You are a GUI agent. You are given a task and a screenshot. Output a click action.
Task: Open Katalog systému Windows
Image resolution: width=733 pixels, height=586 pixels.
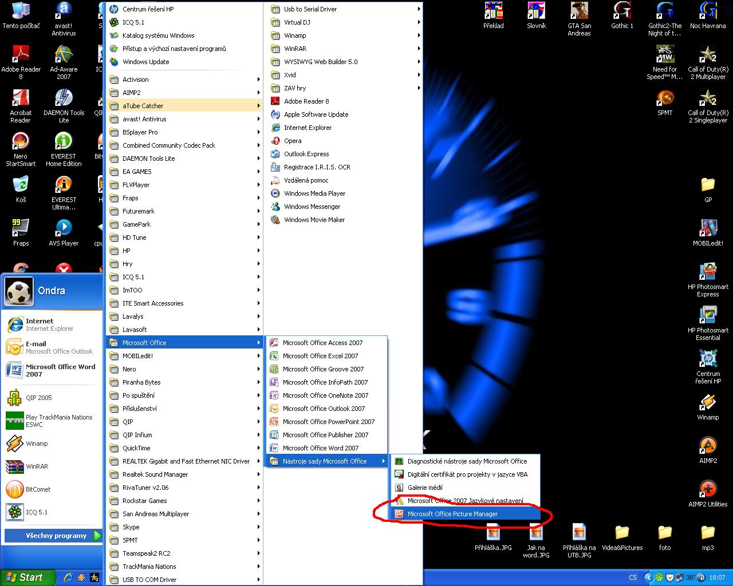click(184, 35)
